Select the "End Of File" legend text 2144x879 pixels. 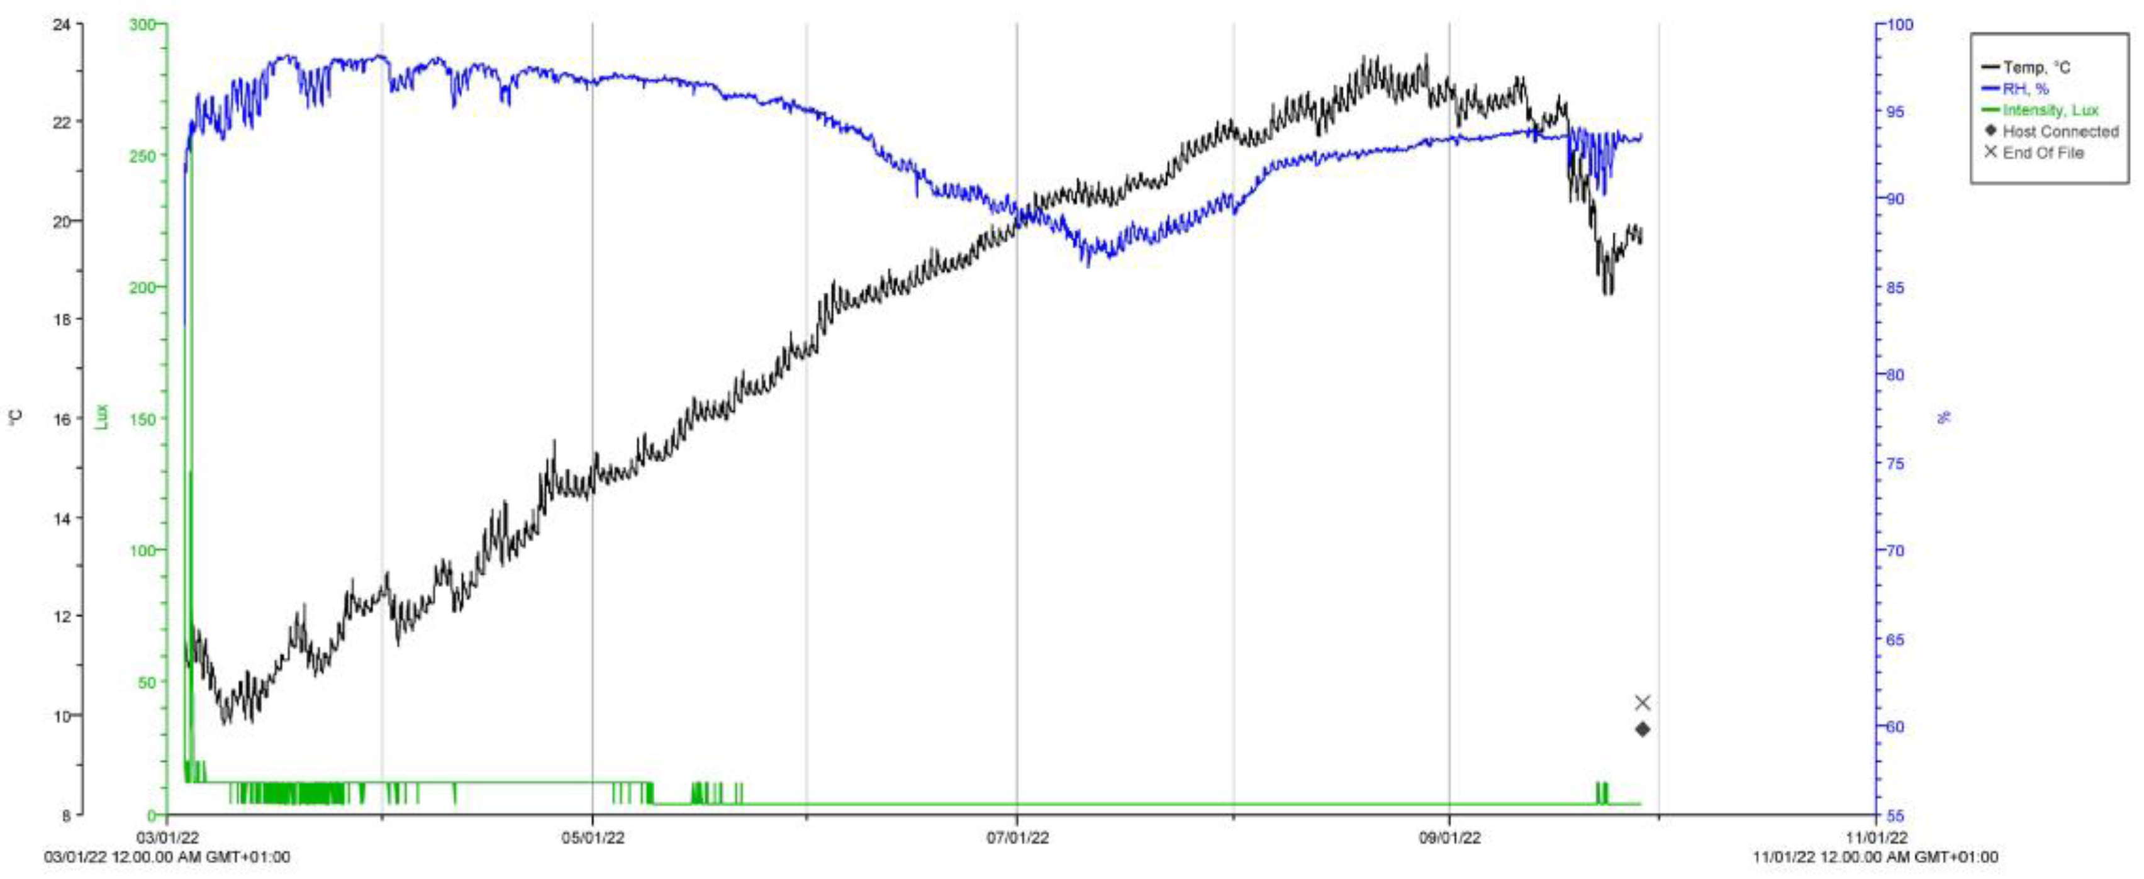pos(2043,152)
